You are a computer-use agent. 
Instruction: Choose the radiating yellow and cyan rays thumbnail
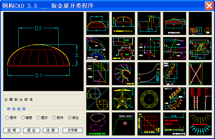(200, 124)
